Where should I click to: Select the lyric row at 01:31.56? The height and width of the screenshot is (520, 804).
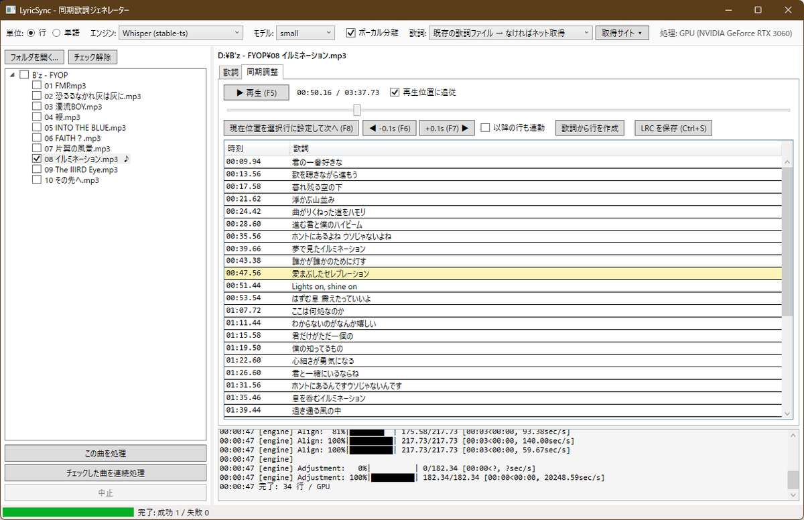(503, 386)
